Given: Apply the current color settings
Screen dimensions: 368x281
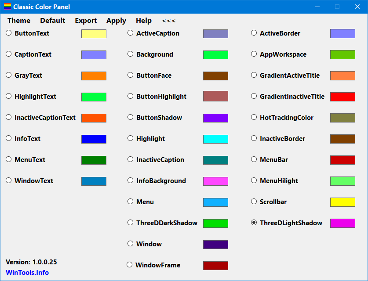Looking at the screenshot, I should [x=116, y=21].
